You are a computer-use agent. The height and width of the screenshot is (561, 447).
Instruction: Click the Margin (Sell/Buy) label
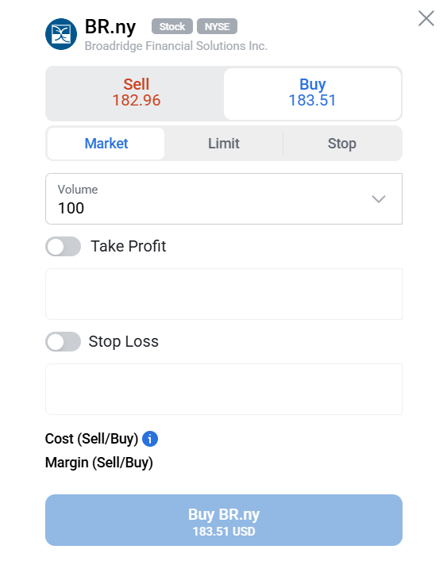[98, 463]
